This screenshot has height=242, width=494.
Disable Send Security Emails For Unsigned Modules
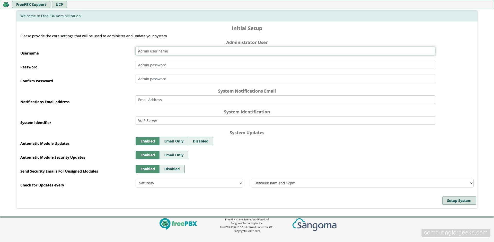tap(172, 169)
